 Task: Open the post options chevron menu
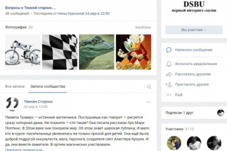(148, 102)
